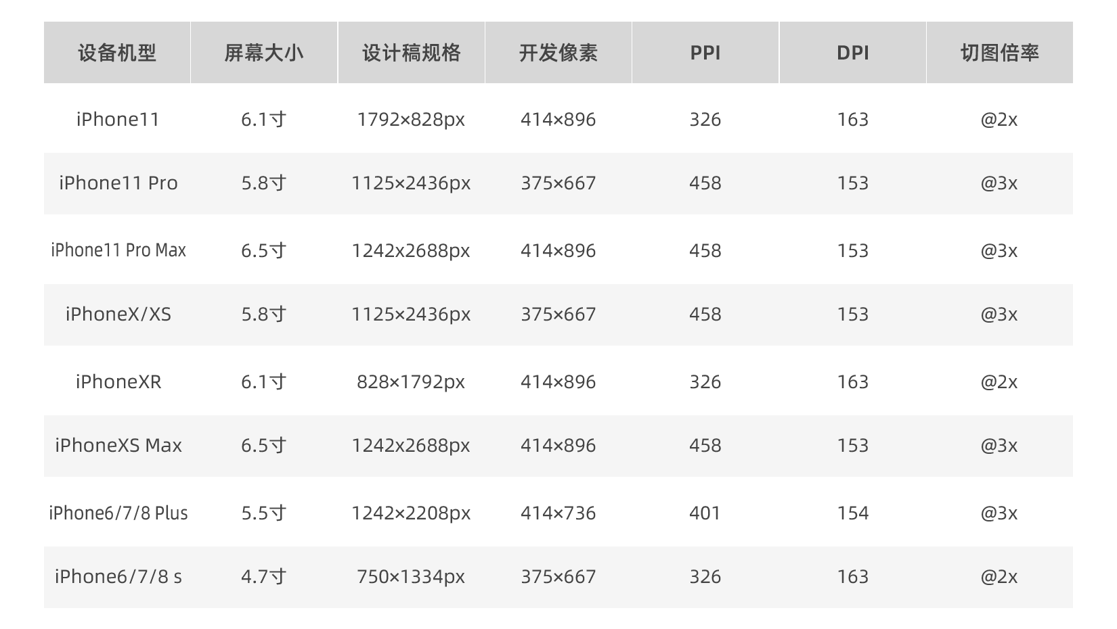The image size is (1117, 629).
Task: Click the 开发像素 column header
Action: (558, 53)
